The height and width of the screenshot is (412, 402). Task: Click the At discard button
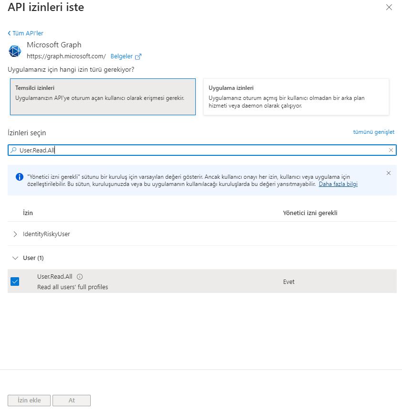point(72,401)
